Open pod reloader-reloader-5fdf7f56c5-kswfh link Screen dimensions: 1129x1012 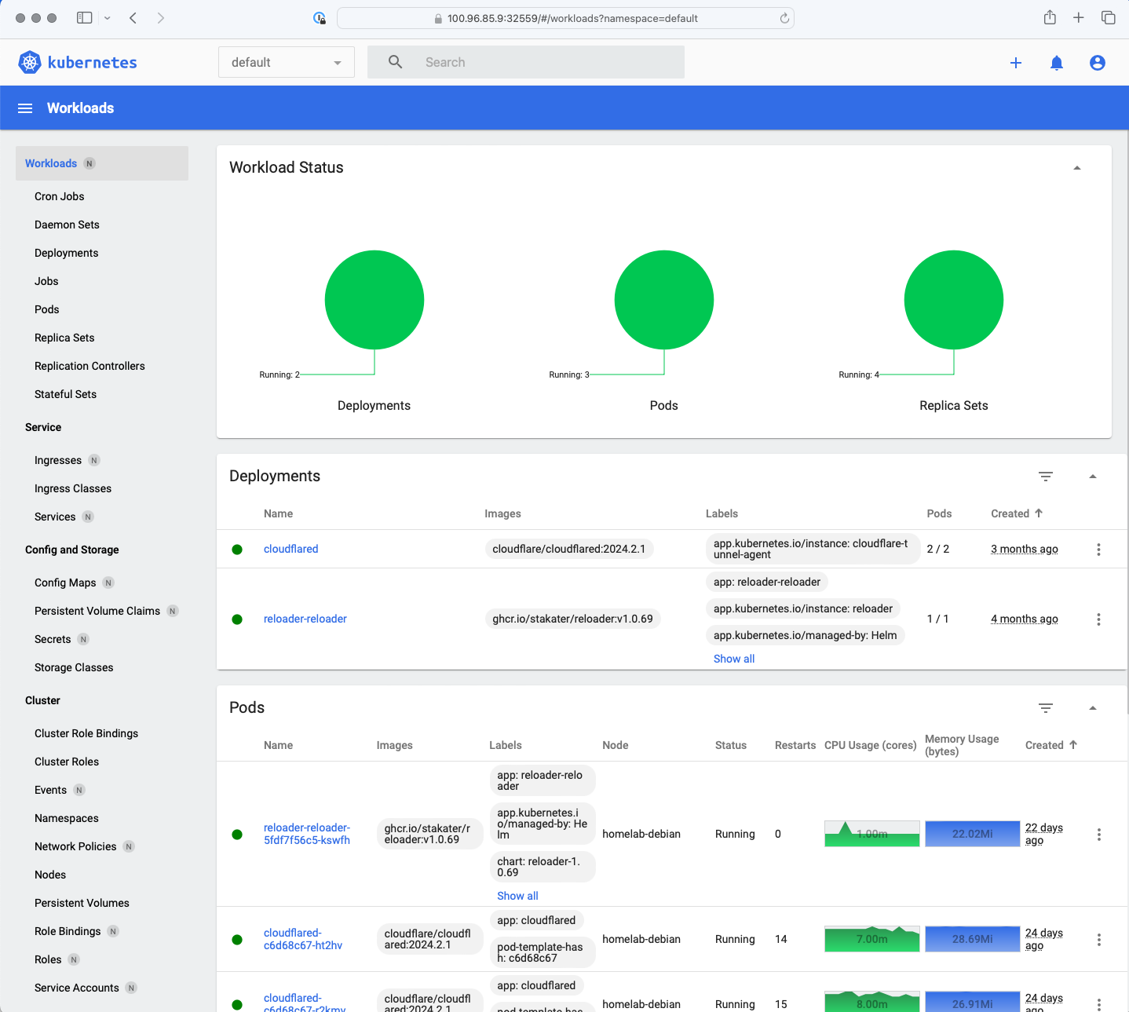point(307,834)
